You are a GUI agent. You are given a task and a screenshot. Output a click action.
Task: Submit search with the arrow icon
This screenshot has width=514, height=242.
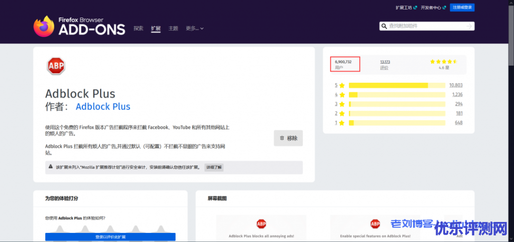point(469,26)
